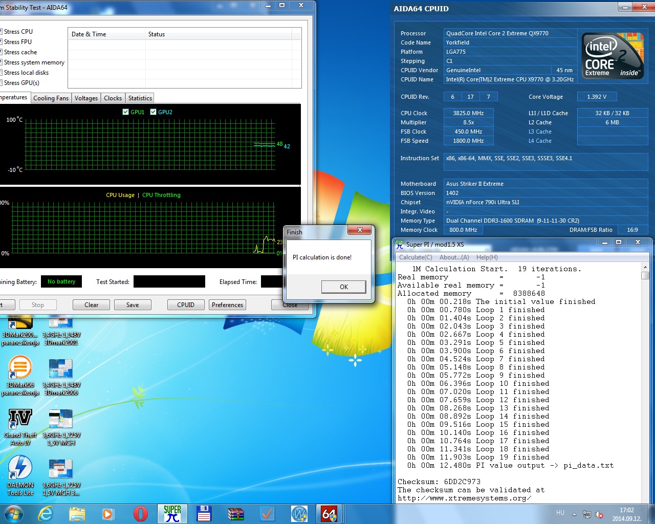Open the 3DMark06 desktop shortcut

[20, 375]
